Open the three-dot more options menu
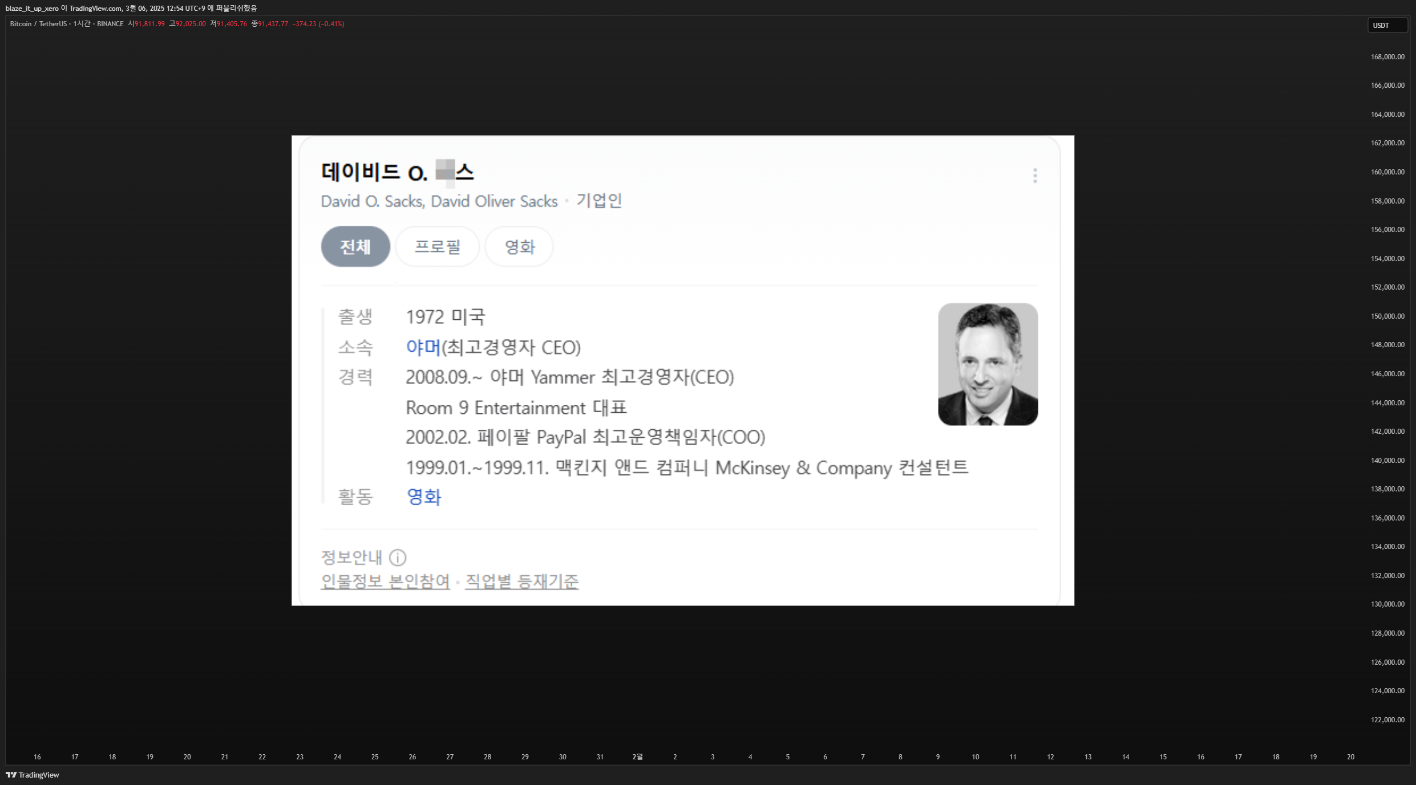Image resolution: width=1416 pixels, height=785 pixels. tap(1034, 176)
